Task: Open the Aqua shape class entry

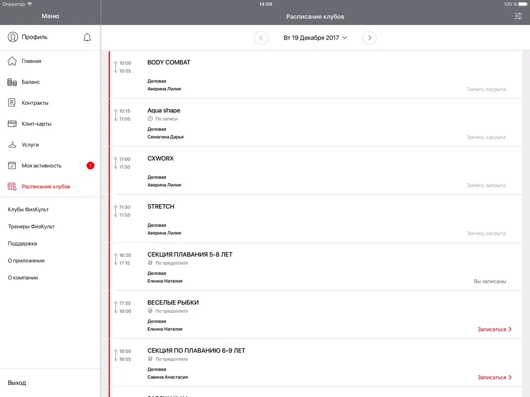Action: point(316,123)
